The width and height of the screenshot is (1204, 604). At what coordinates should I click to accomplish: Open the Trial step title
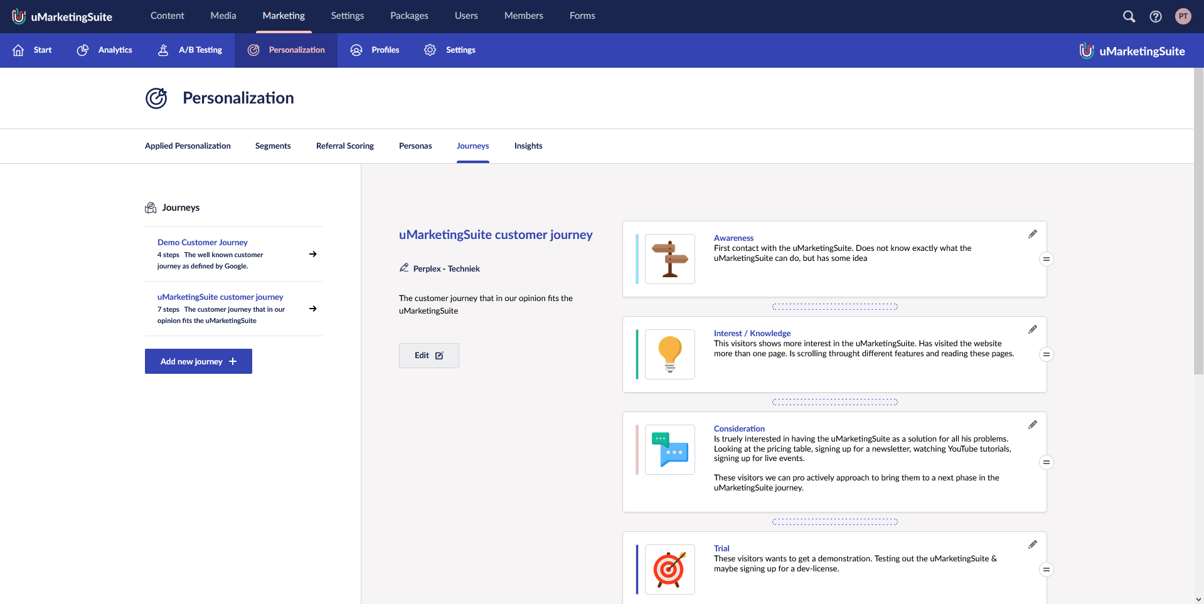(x=722, y=548)
